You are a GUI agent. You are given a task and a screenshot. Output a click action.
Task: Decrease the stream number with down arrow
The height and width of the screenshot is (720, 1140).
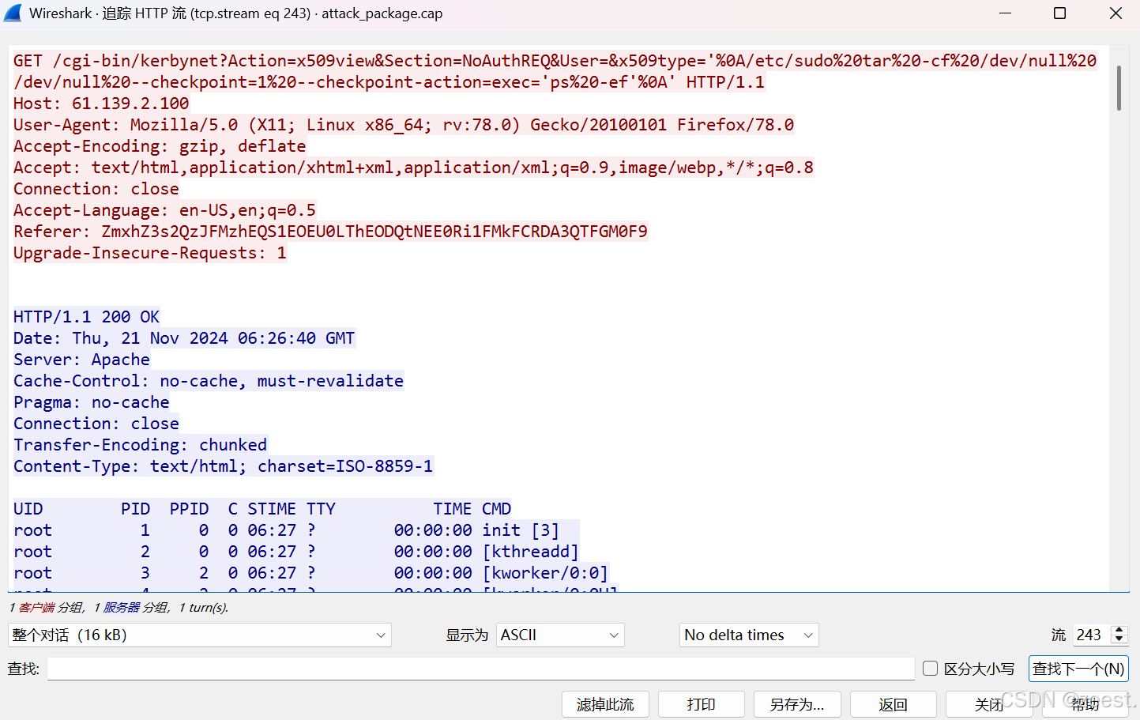[x=1119, y=639]
